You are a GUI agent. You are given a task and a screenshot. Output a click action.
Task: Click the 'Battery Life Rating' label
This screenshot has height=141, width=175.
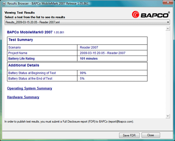point(21,59)
